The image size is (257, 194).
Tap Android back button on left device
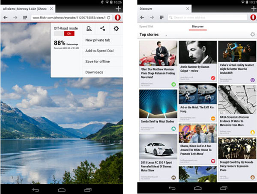click(x=36, y=190)
